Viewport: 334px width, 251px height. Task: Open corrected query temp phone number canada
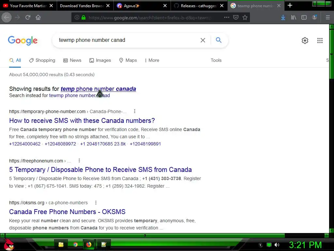(98, 89)
